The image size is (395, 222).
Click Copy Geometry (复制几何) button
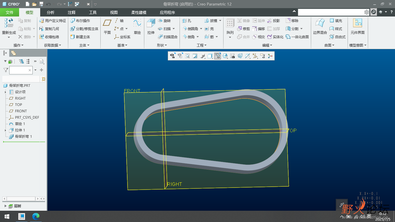49,29
